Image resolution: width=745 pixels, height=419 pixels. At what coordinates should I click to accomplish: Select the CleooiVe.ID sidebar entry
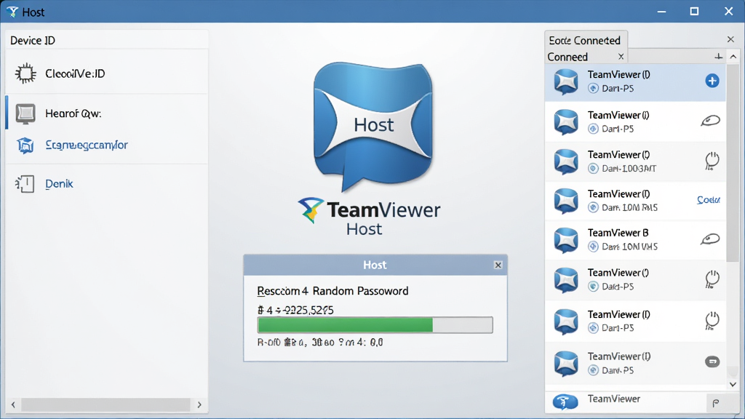(108, 73)
